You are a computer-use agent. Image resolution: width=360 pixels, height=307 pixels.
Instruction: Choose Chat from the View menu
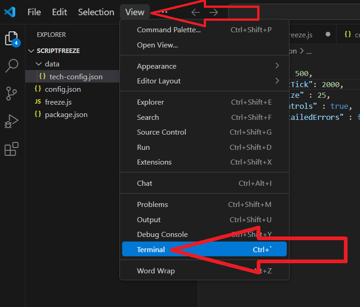point(204,183)
